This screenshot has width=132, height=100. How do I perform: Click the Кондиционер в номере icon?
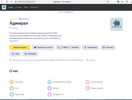(x=50, y=82)
